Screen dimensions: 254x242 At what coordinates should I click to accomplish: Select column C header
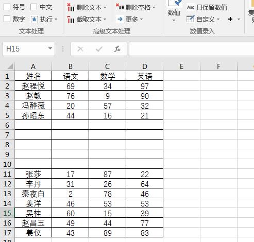coord(108,66)
